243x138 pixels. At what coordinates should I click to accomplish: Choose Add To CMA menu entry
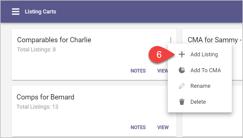click(200, 70)
